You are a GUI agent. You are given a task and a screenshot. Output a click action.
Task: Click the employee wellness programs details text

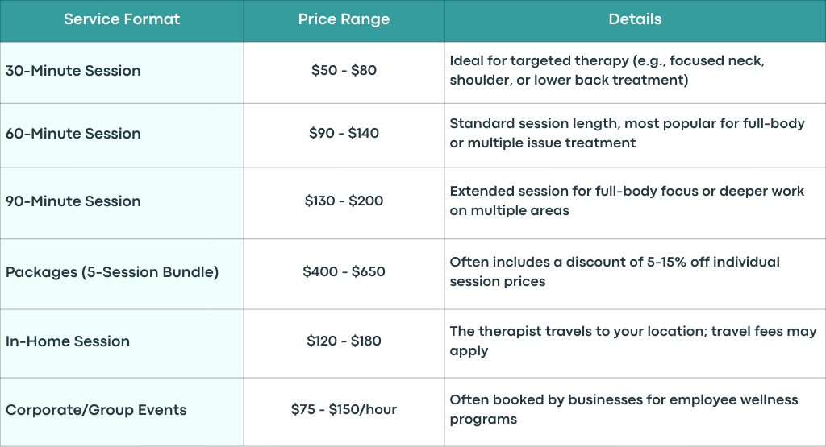coord(624,410)
